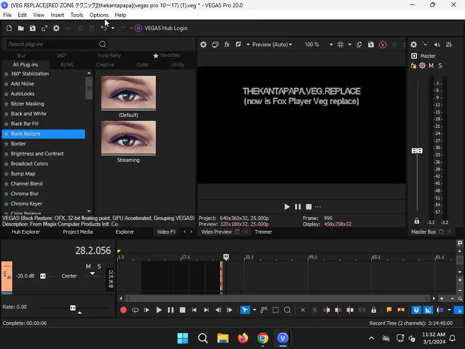Switch to the AI/ML plug-in category
The height and width of the screenshot is (349, 465).
click(67, 65)
